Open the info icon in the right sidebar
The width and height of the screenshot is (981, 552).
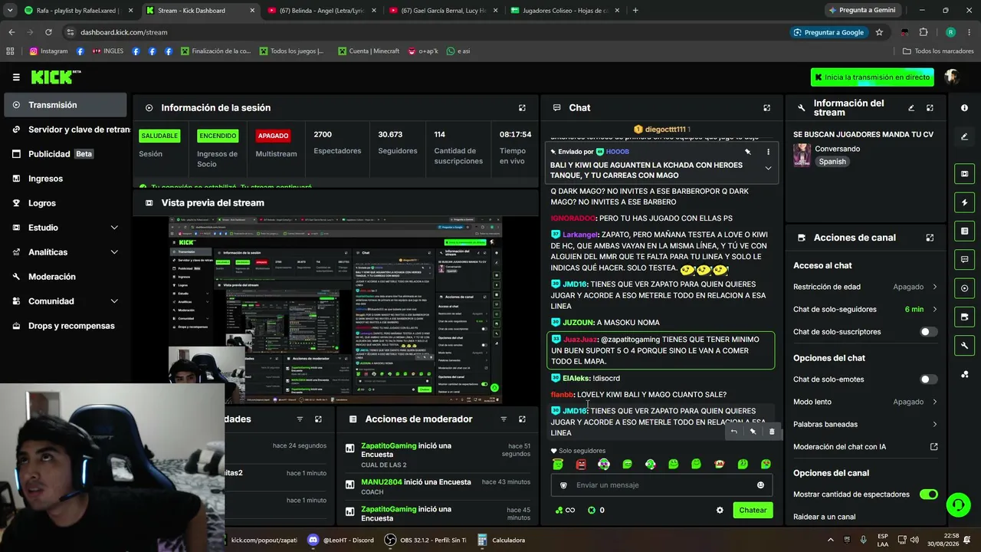964,108
